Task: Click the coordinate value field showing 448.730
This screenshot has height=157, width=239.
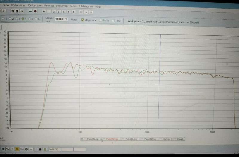Action: (54, 149)
